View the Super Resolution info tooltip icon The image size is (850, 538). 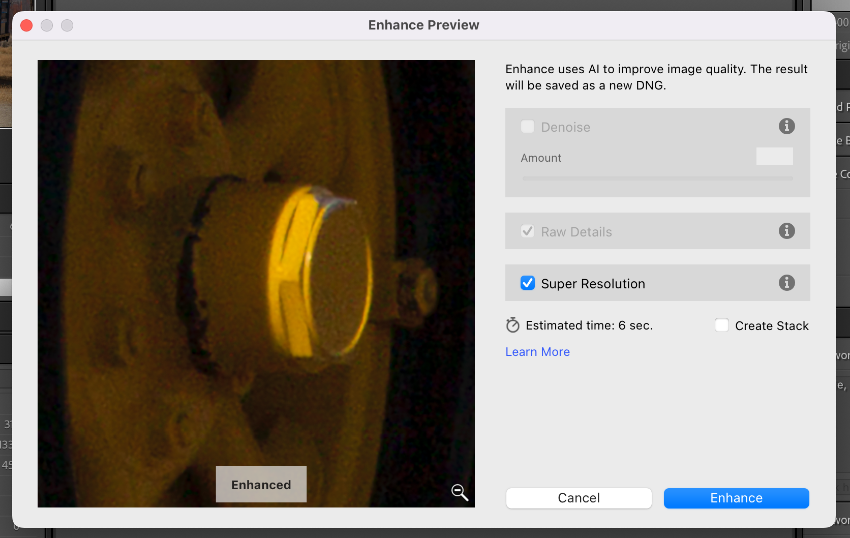786,283
